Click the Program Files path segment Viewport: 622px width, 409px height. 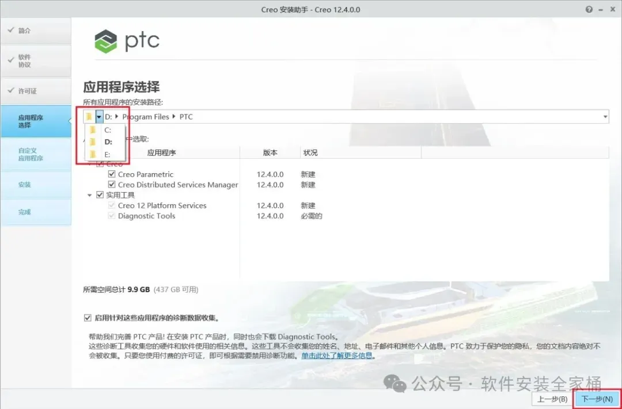tap(146, 117)
